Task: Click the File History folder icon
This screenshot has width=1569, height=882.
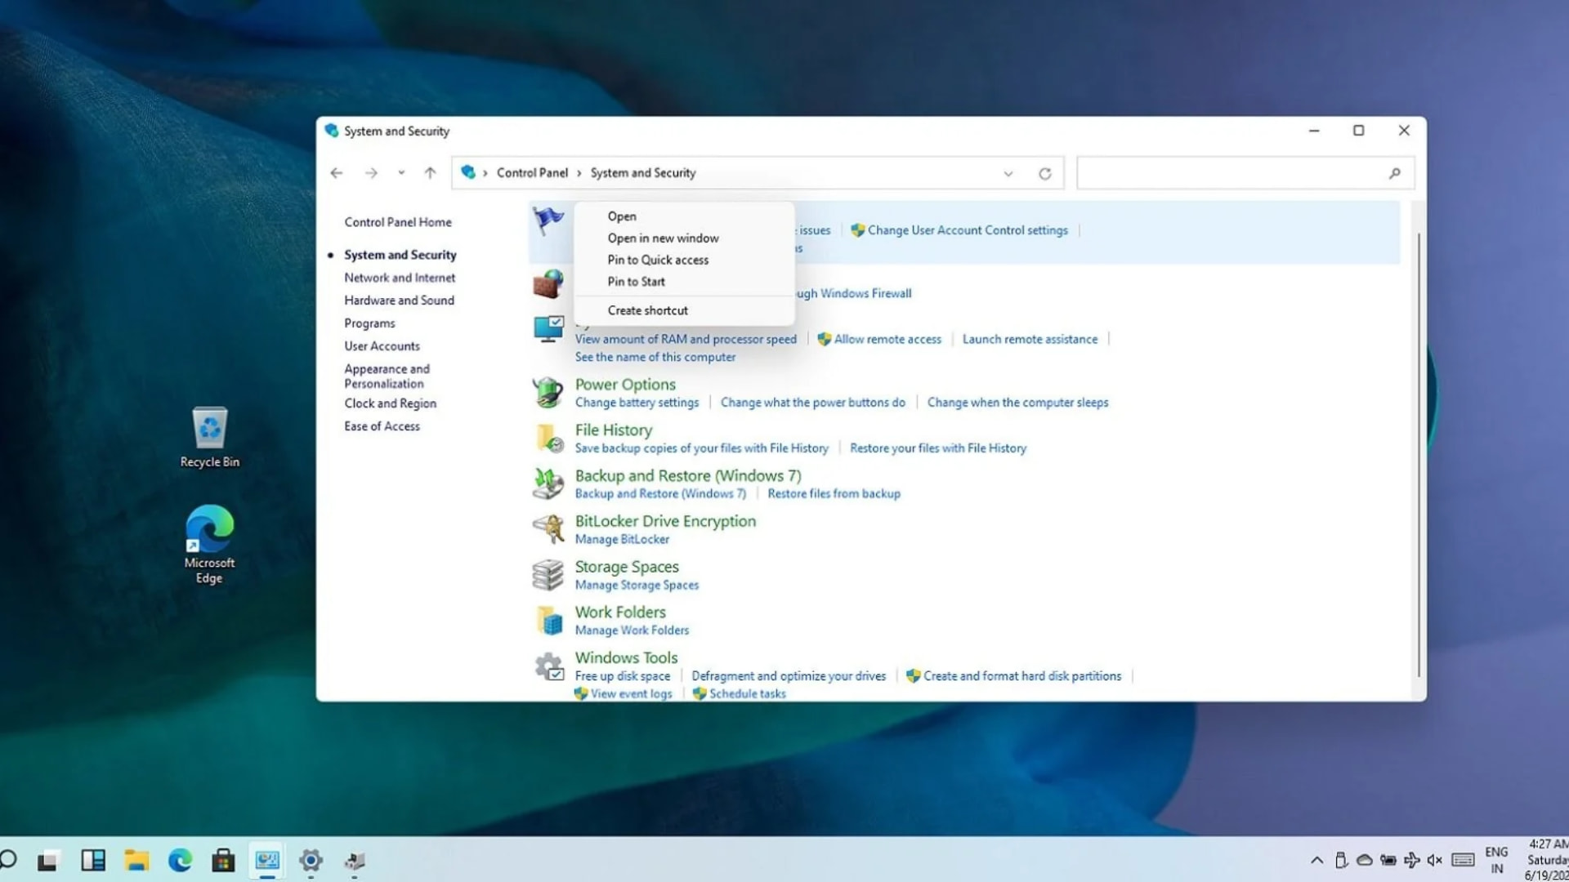Action: coord(548,439)
